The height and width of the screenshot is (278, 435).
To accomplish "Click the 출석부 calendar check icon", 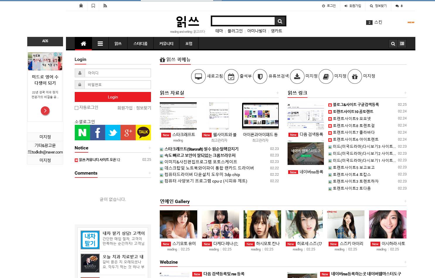I will (x=231, y=76).
